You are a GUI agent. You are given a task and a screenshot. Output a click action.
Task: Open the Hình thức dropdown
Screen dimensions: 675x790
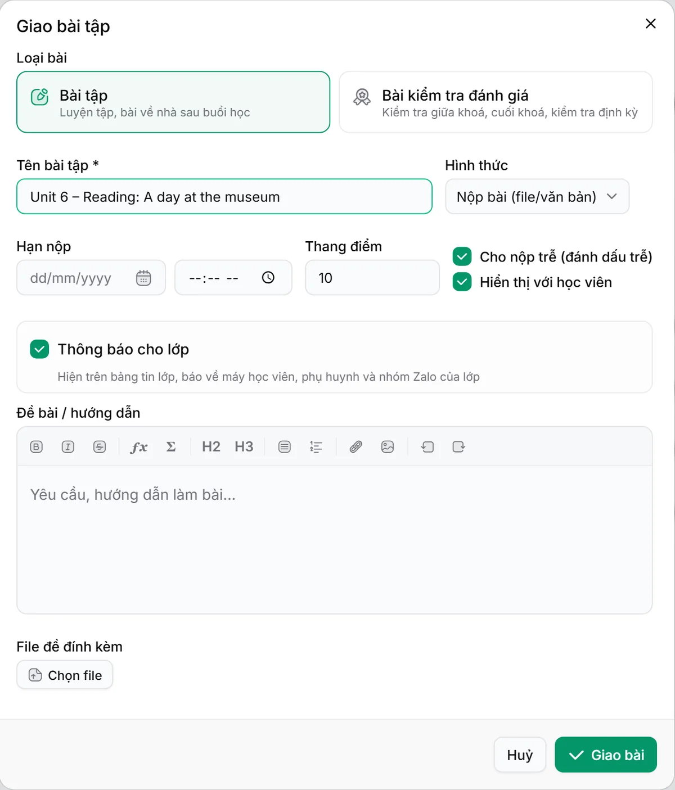click(x=537, y=197)
